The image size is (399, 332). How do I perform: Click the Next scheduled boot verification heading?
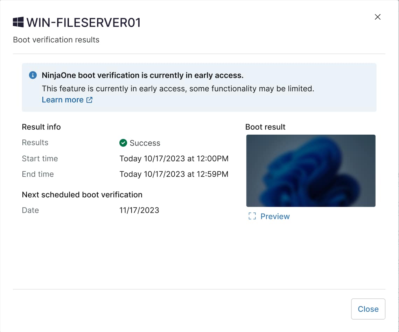pos(82,195)
